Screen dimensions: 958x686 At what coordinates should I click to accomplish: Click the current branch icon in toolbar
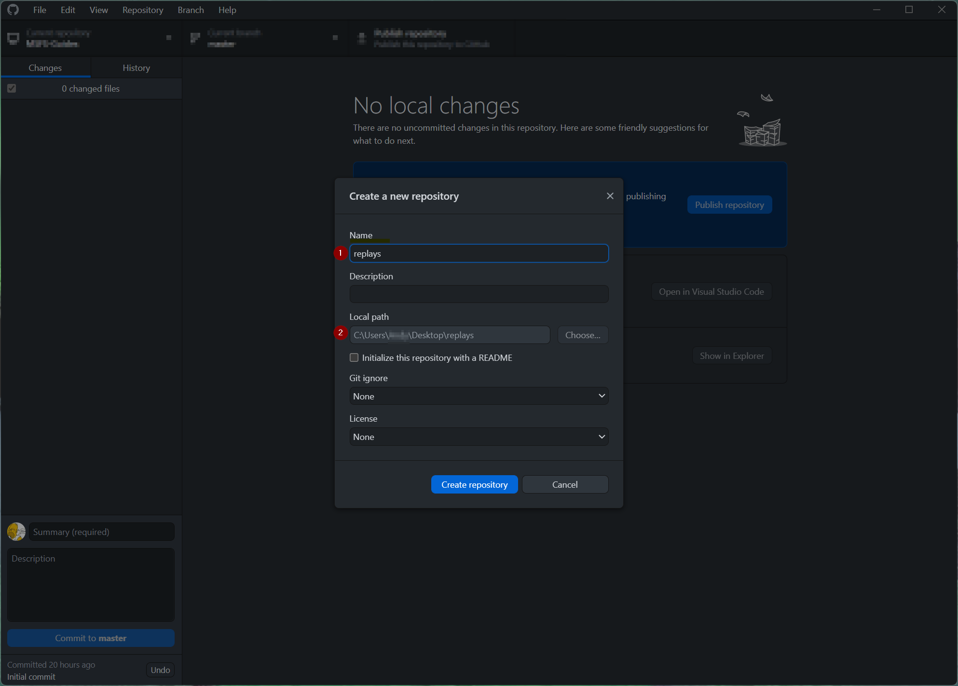(x=195, y=38)
